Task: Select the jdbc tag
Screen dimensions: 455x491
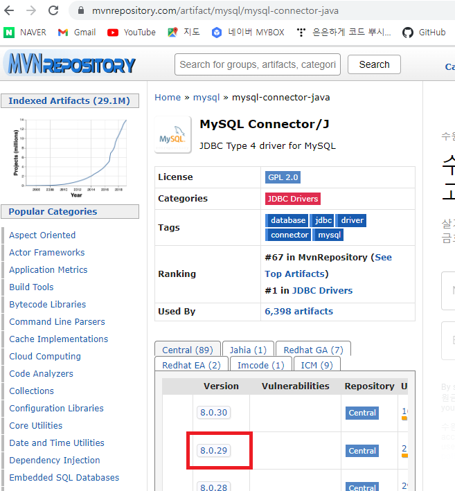Action: (x=322, y=220)
